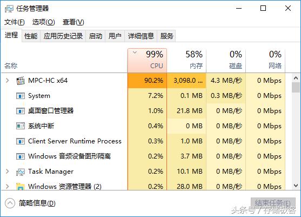
Task: Expand the Windows 资源管理器 (2) group
Action: (x=7, y=186)
